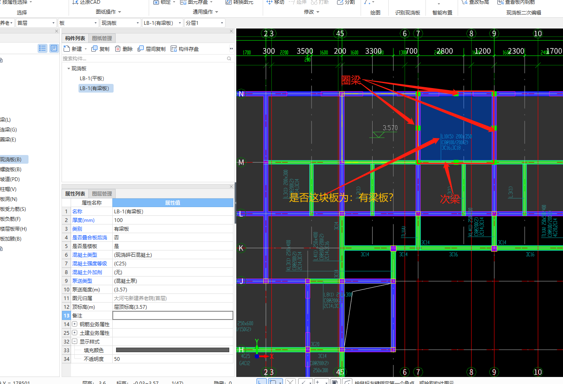Close the component list panel

[x=231, y=31]
